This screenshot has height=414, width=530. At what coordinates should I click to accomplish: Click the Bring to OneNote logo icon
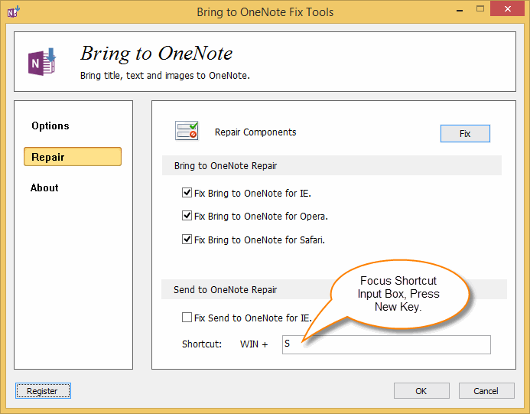[42, 62]
